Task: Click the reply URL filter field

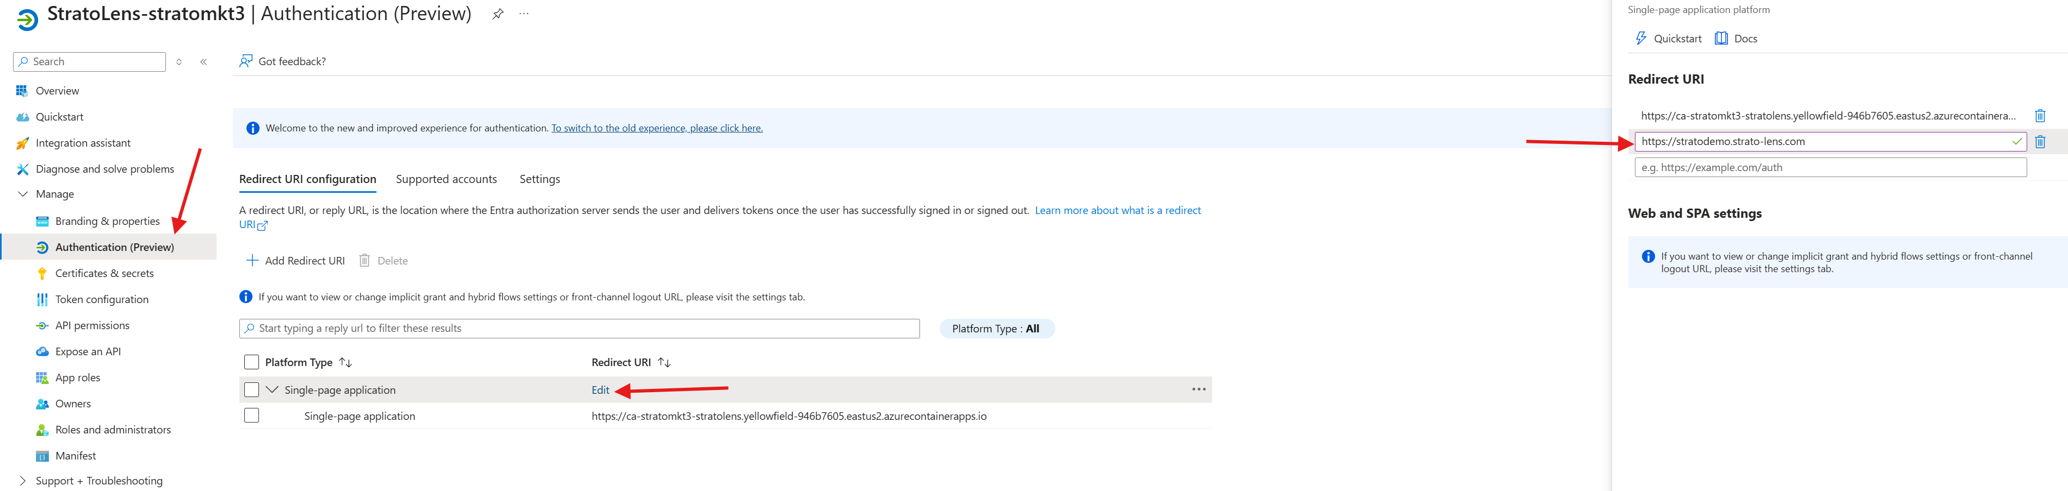Action: coord(579,329)
